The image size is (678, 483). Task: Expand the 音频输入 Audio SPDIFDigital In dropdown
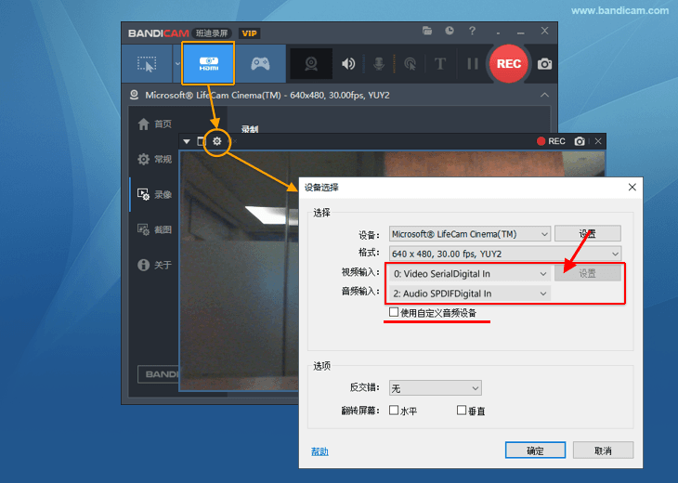click(x=470, y=294)
